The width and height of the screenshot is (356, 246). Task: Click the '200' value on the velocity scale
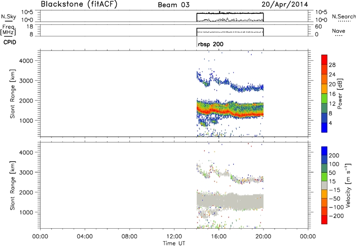pos(334,155)
